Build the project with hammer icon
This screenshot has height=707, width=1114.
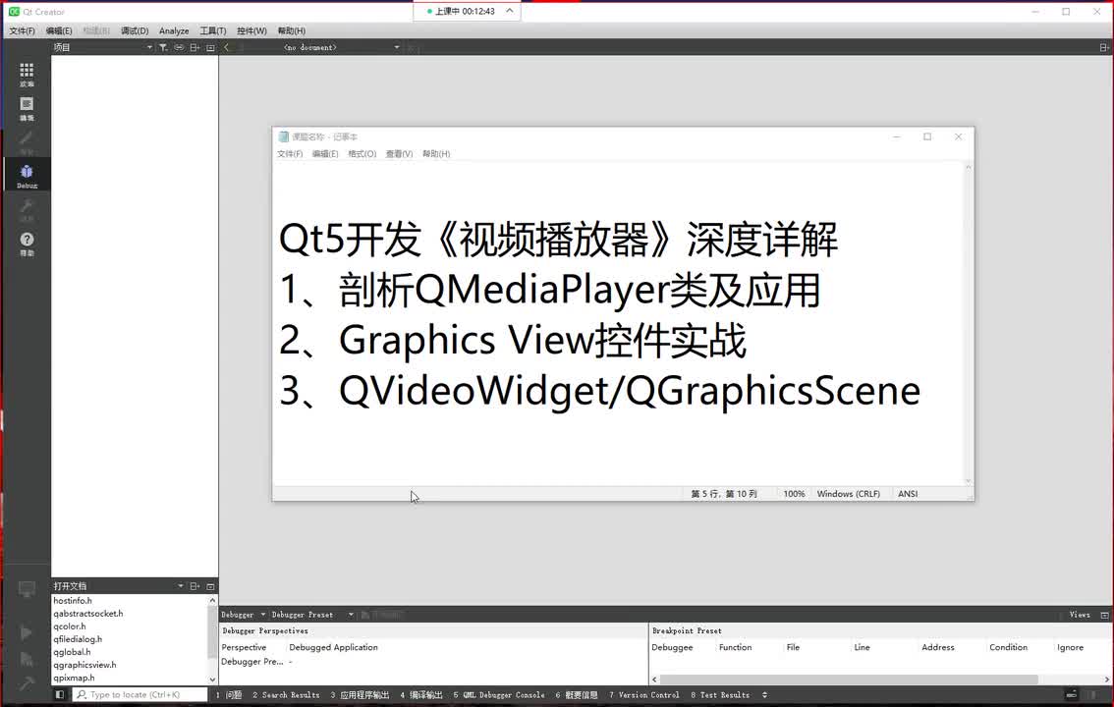[27, 684]
